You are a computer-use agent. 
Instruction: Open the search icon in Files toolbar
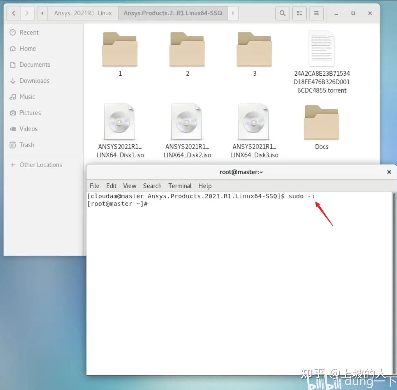pos(282,13)
